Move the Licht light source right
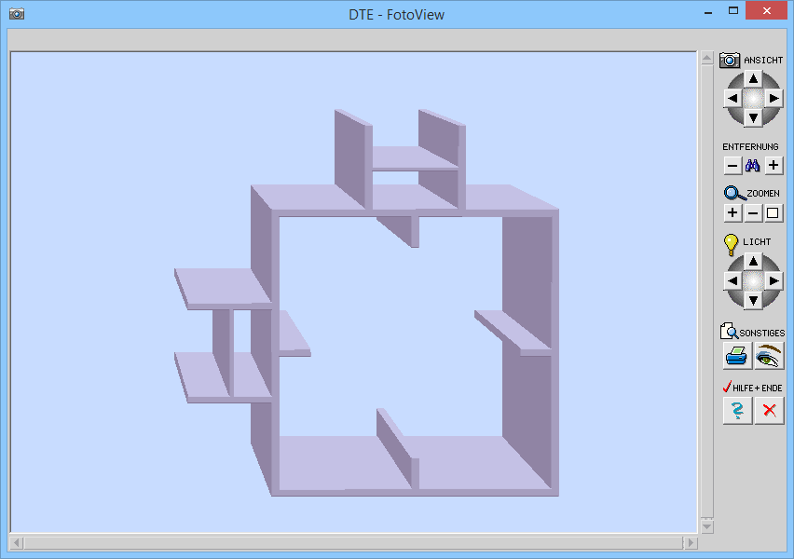Viewport: 794px width, 559px height. click(774, 280)
